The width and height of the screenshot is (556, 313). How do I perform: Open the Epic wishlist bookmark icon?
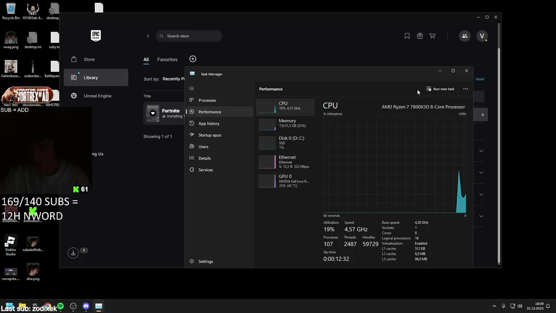tap(407, 36)
